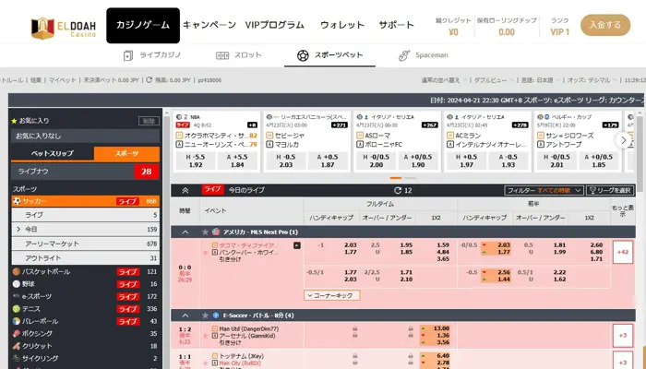Open the Basketball sport icon in sidebar
The image size is (646, 369).
[x=17, y=272]
